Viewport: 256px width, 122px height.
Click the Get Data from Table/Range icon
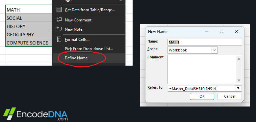click(x=59, y=10)
